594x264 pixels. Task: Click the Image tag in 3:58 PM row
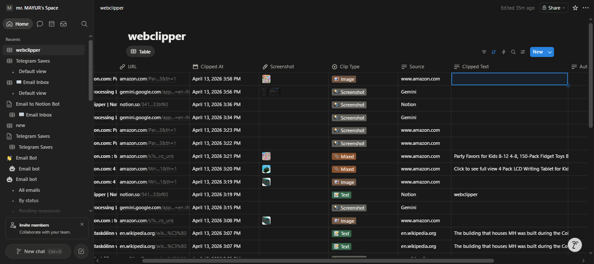coord(344,79)
